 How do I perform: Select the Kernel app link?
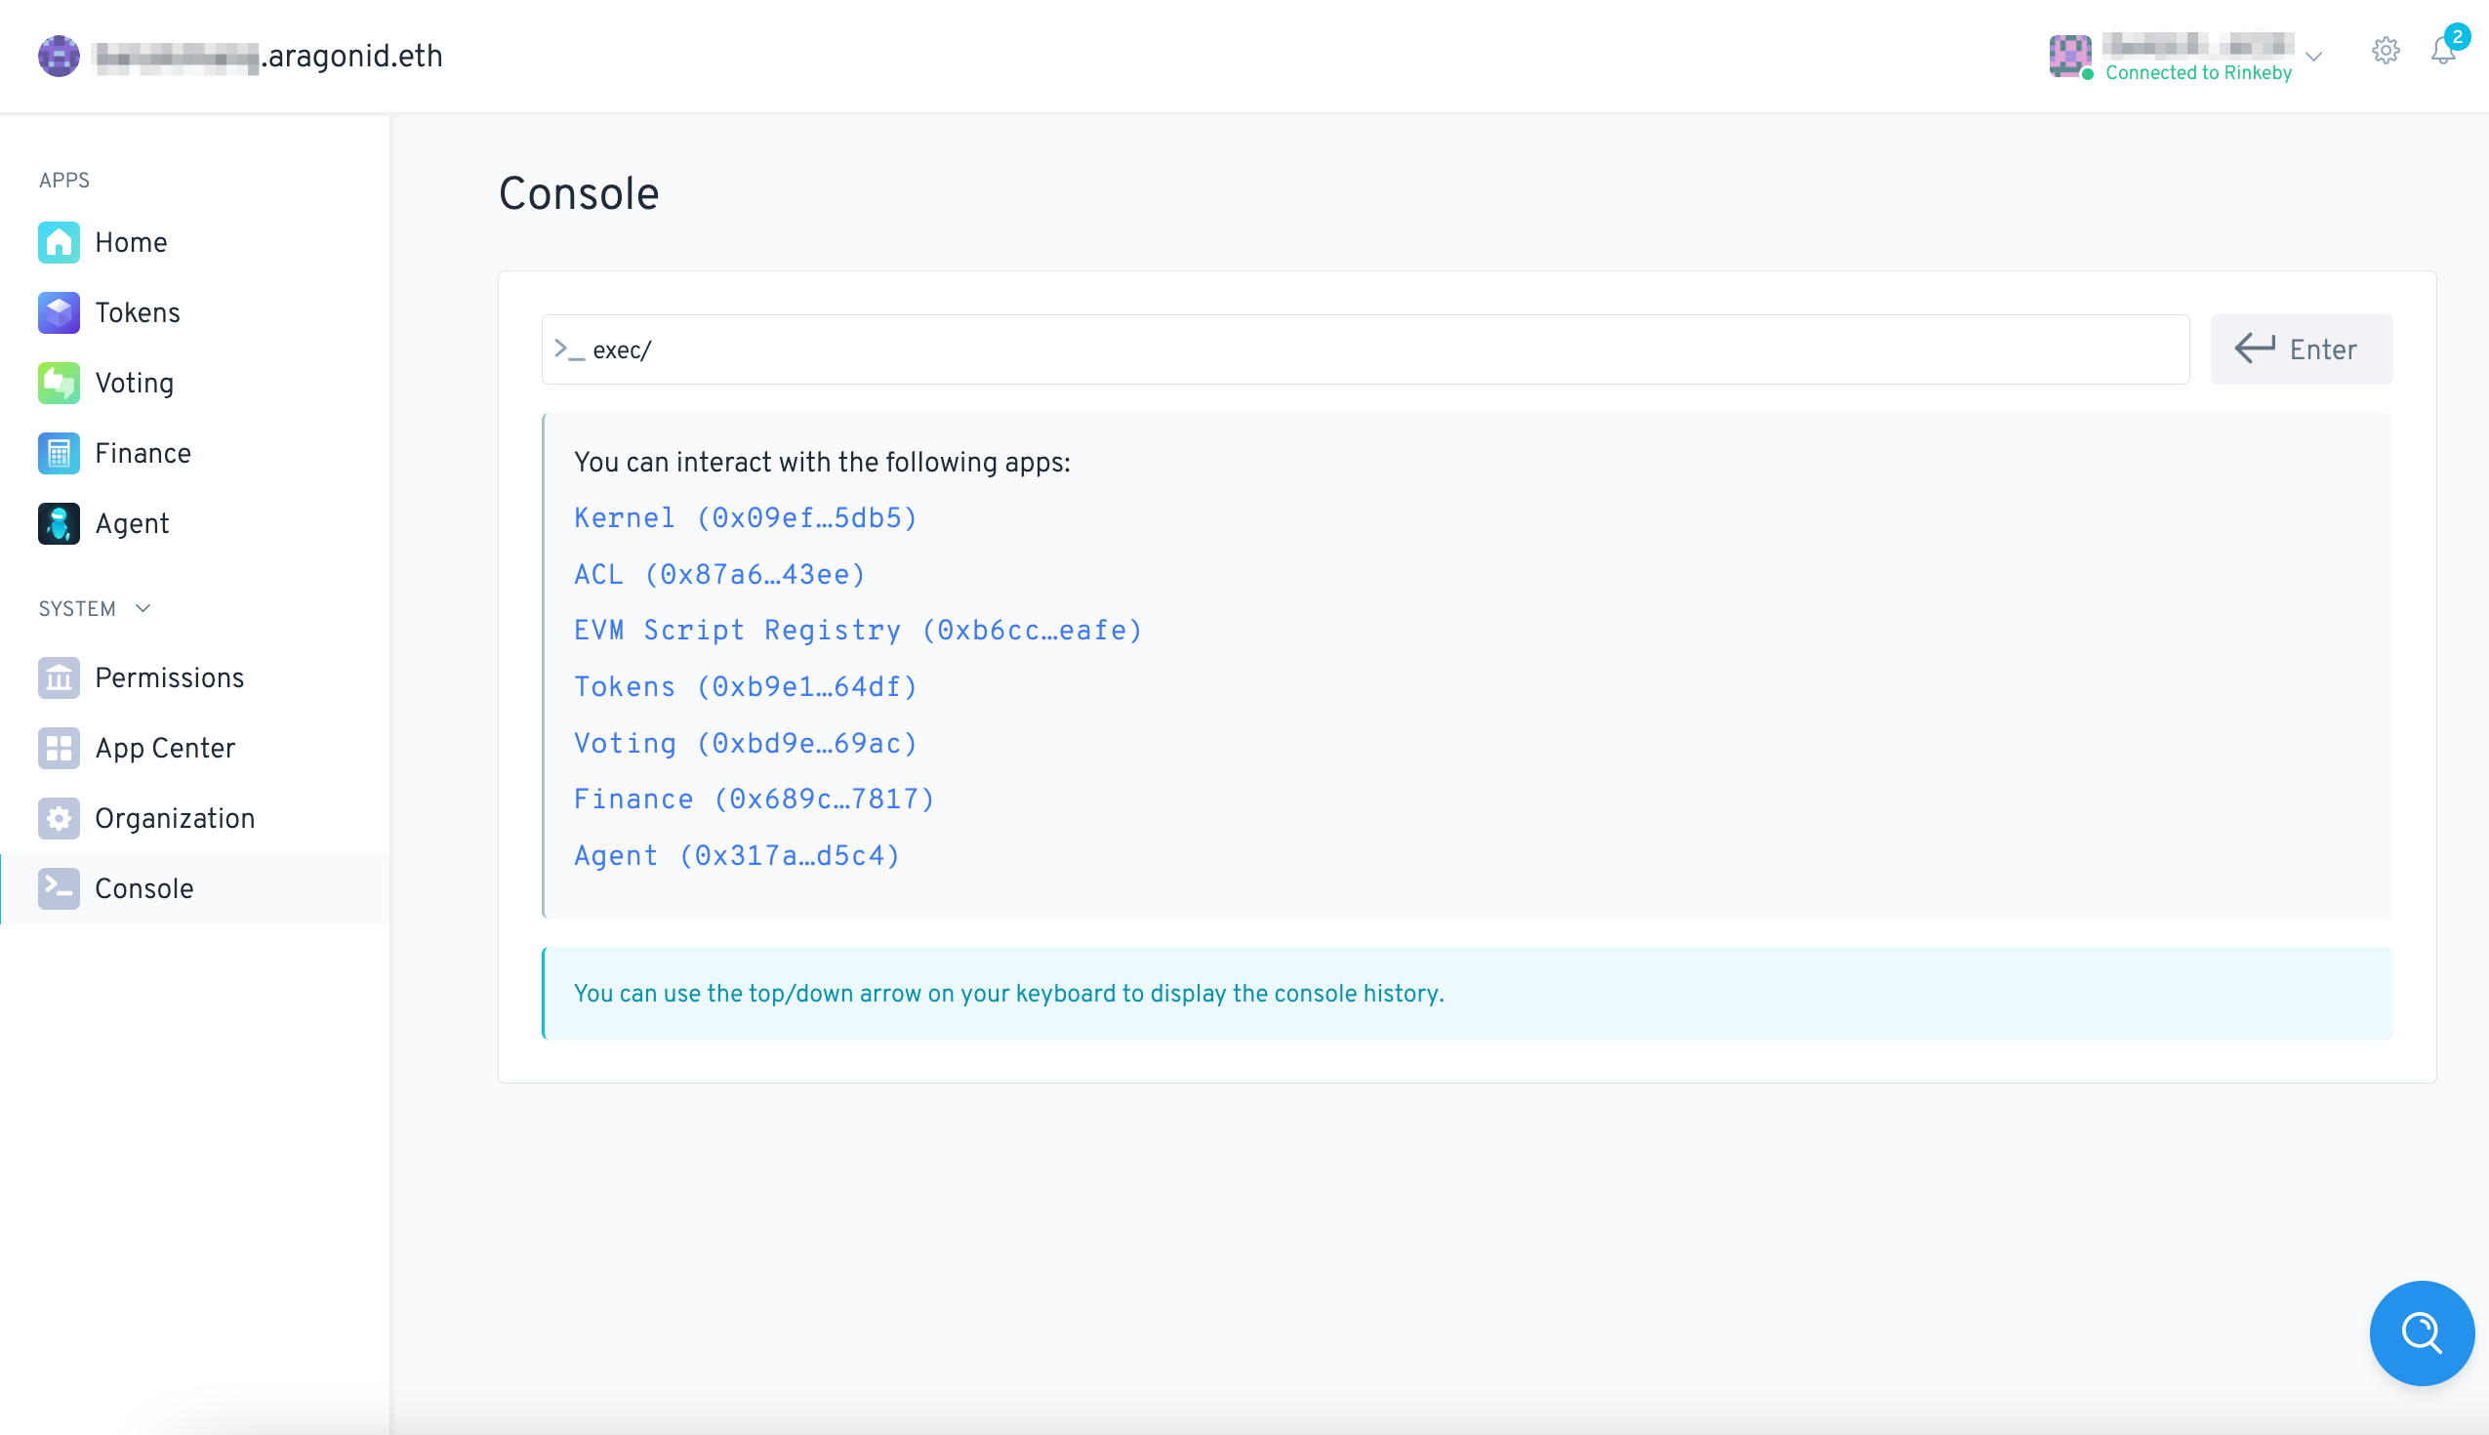(745, 517)
